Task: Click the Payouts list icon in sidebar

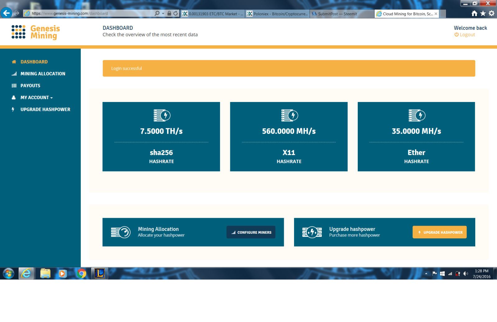Action: point(14,85)
